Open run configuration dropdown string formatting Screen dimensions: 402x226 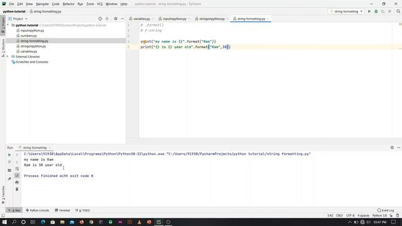[346, 11]
